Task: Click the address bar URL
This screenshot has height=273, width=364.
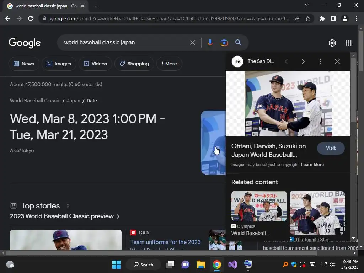Action: (x=170, y=18)
